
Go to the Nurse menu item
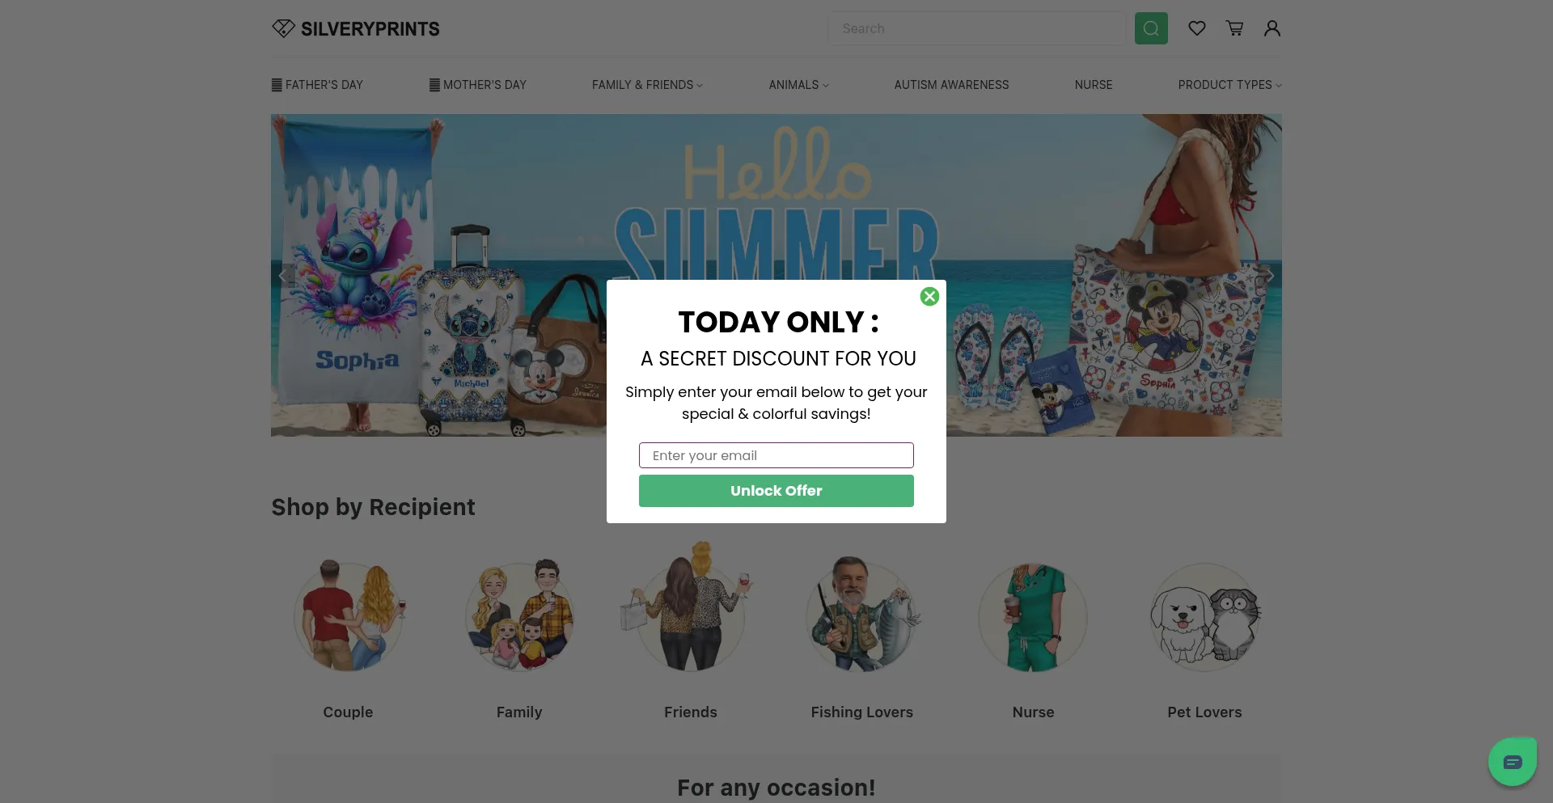point(1094,85)
